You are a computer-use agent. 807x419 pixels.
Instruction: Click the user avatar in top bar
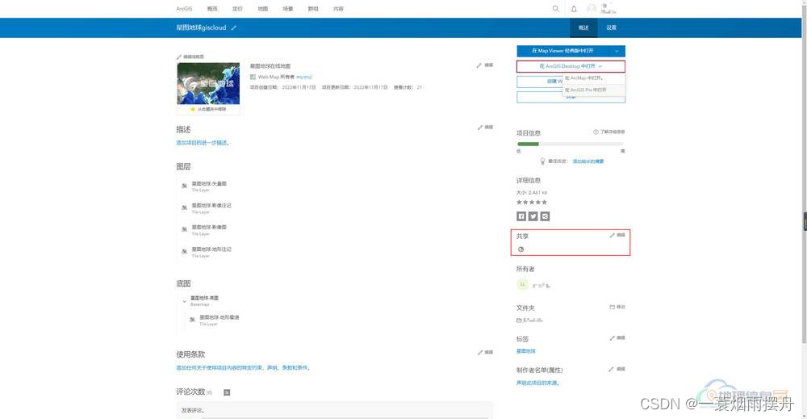pyautogui.click(x=592, y=8)
